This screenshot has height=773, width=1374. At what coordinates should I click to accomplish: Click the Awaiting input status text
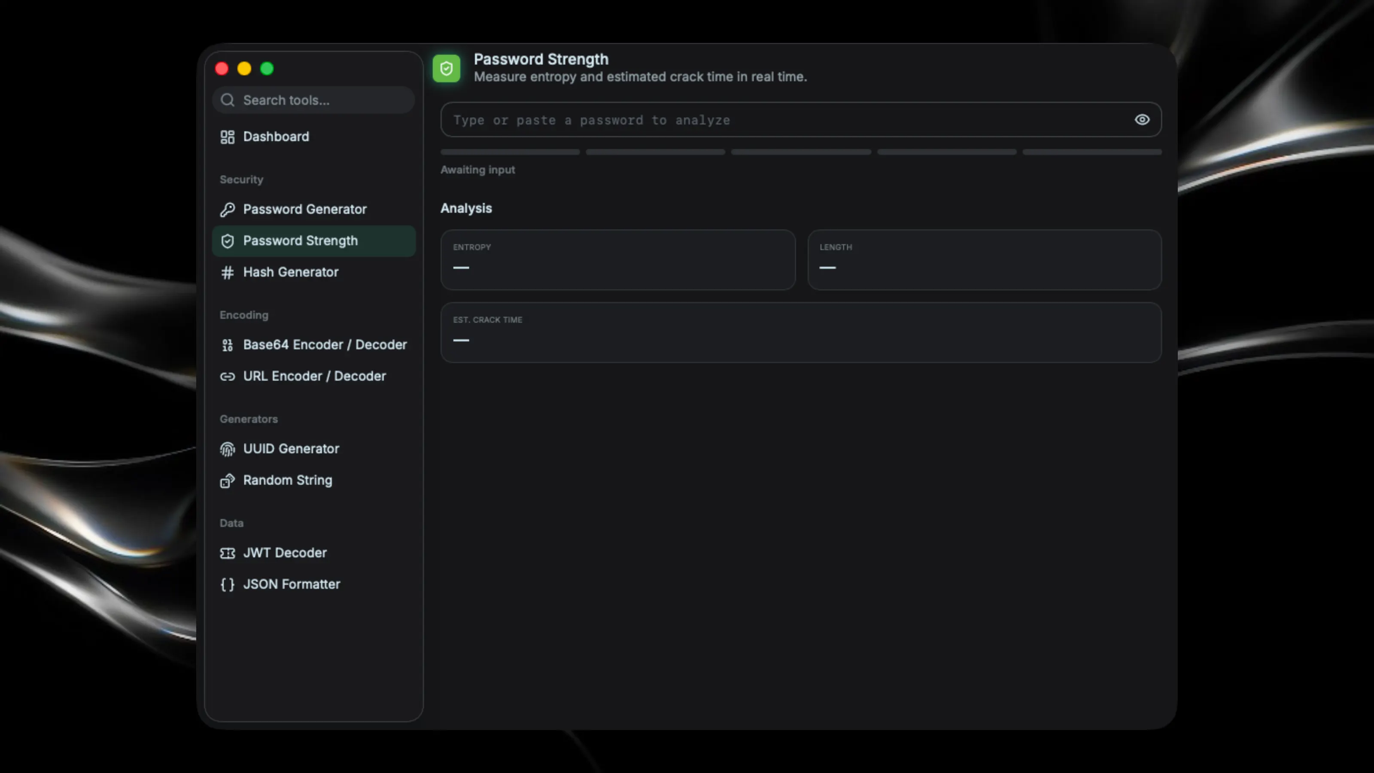tap(477, 170)
